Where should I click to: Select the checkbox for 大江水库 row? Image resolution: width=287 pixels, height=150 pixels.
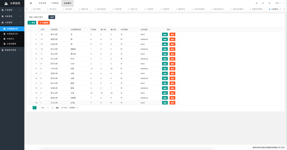tap(31, 103)
